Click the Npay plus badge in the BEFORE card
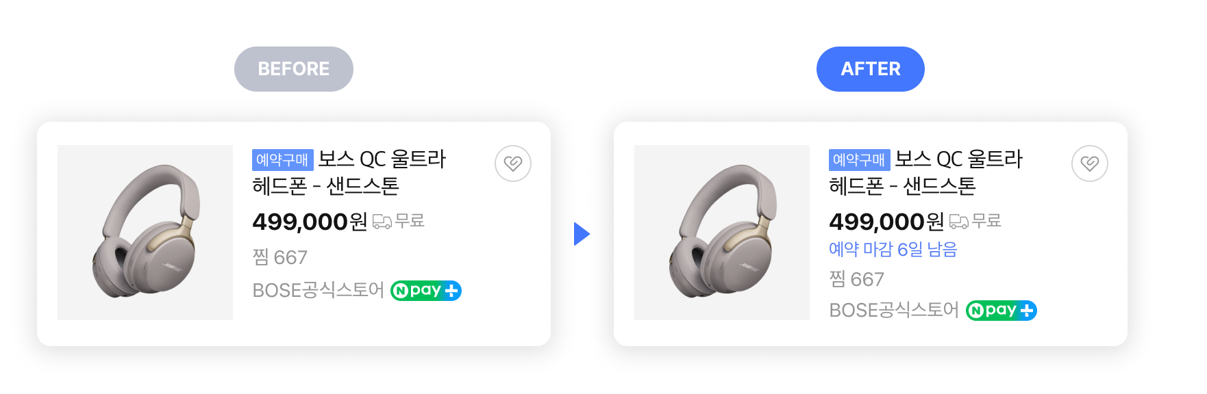The height and width of the screenshot is (394, 1207). pyautogui.click(x=426, y=291)
